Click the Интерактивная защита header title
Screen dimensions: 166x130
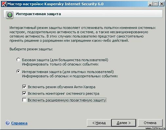38,14
